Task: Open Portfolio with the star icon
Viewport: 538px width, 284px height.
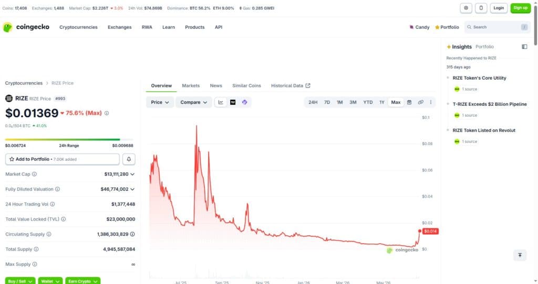Action: pyautogui.click(x=447, y=27)
